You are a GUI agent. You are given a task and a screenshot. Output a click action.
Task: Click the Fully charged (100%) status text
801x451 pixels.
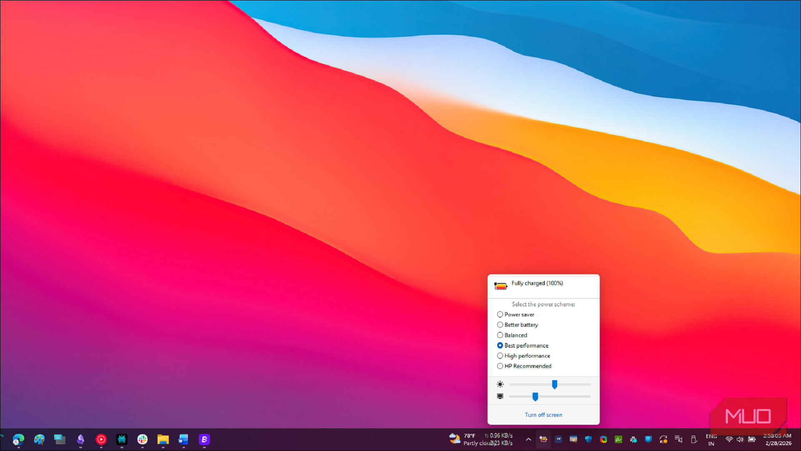click(537, 283)
